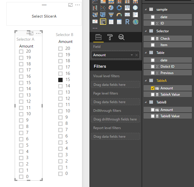This screenshot has width=194, height=187.
Task: Select the Waterfall chart visualization
Action: pyautogui.click(x=95, y=8)
